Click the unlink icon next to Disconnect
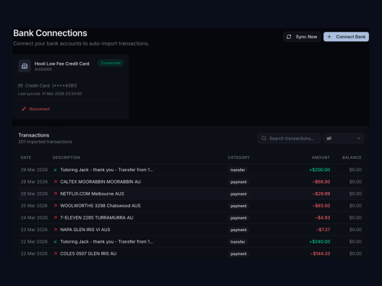The height and width of the screenshot is (286, 382). (x=24, y=109)
